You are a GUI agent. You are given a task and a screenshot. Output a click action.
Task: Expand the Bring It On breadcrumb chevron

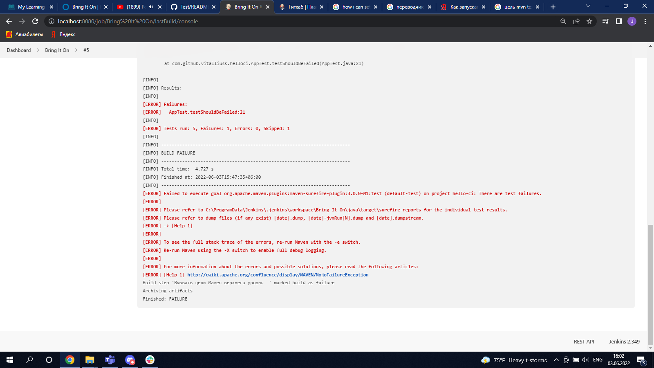click(76, 50)
